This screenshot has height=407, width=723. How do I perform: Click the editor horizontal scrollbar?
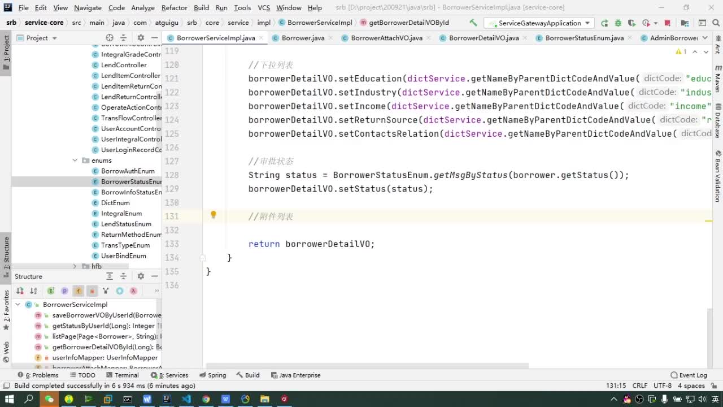point(367,366)
